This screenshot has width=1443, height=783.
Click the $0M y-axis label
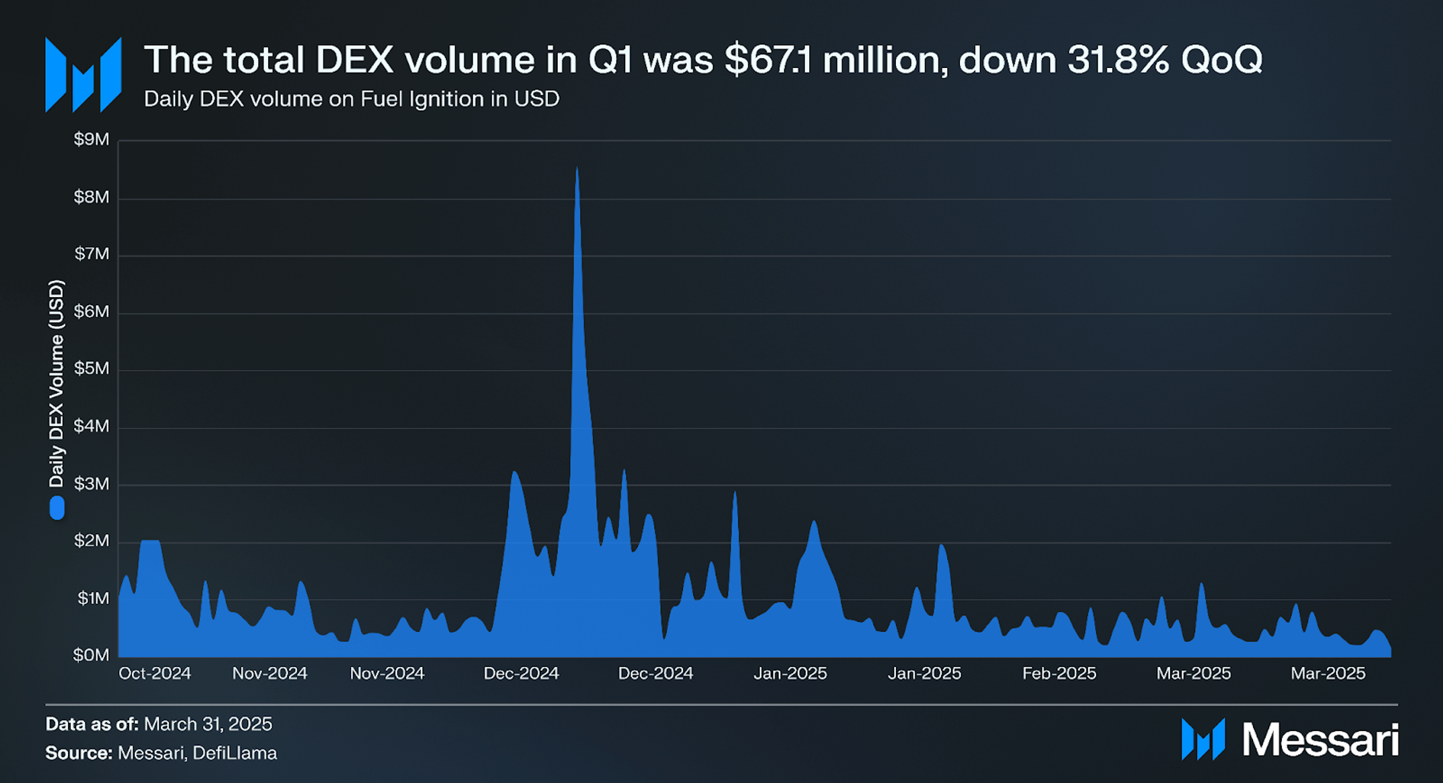click(x=92, y=655)
